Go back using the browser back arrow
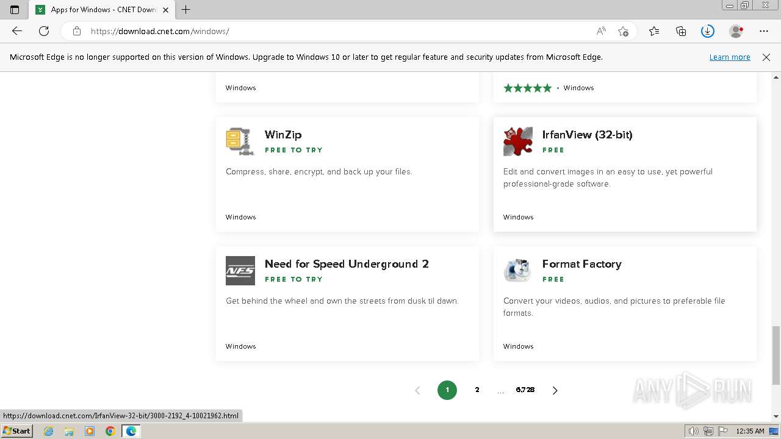This screenshot has width=781, height=439. pyautogui.click(x=17, y=31)
